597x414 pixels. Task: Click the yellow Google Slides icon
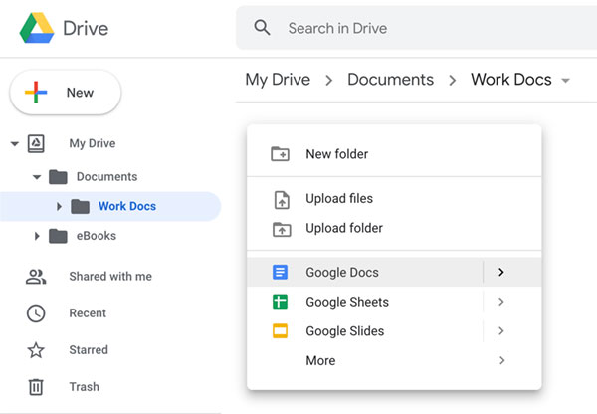280,331
